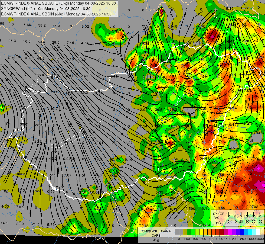
Task: Click the 100 m/s wind arrow in legend
Action: click(260, 214)
